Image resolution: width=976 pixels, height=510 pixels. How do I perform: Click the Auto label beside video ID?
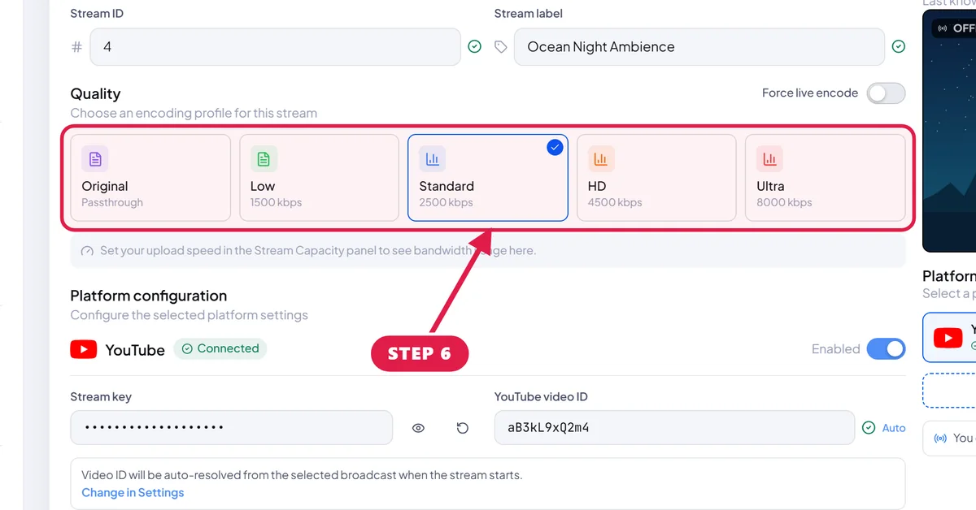(894, 428)
